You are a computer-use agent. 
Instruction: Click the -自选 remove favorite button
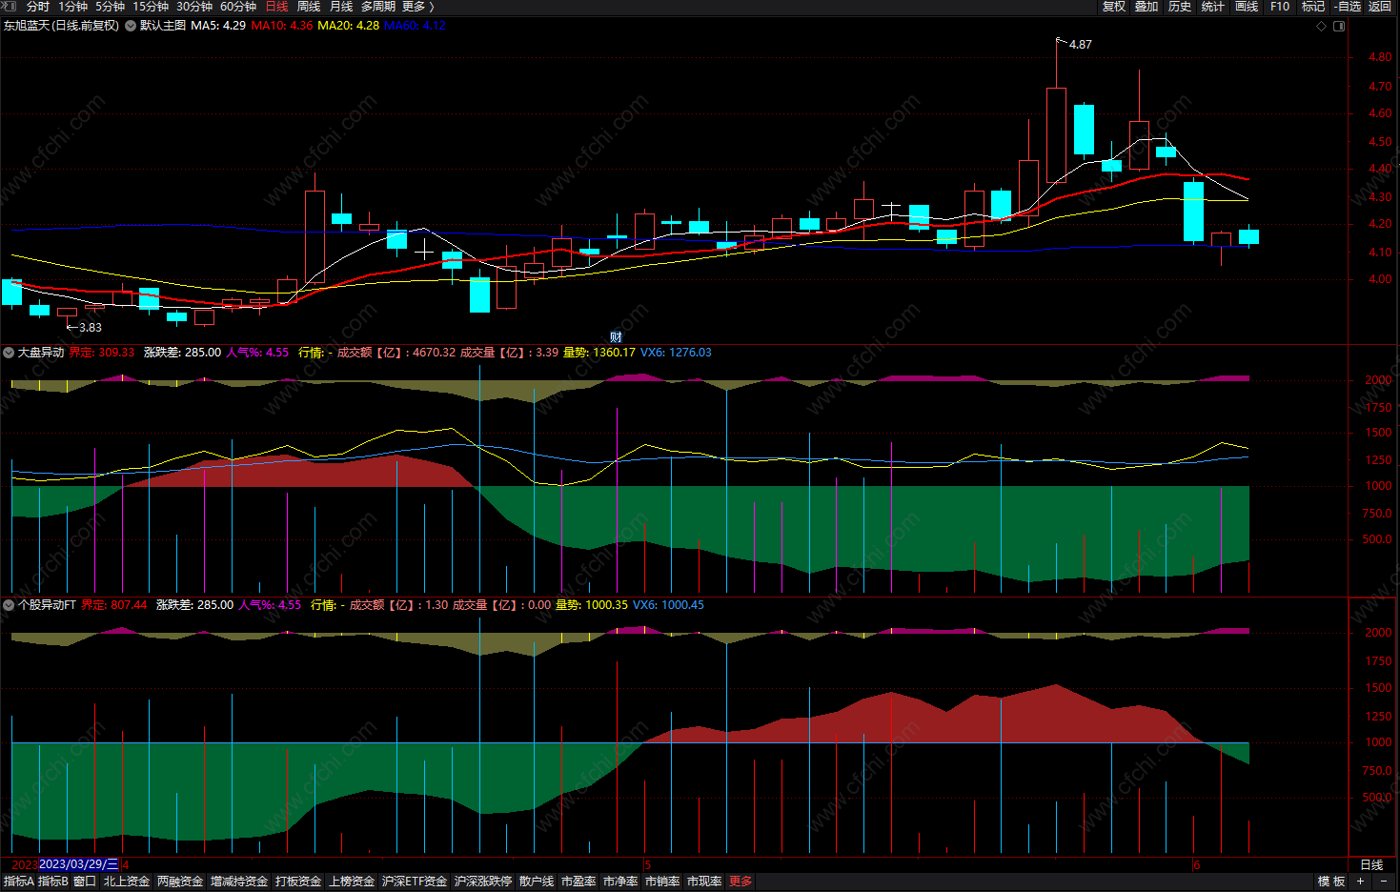[x=1347, y=7]
